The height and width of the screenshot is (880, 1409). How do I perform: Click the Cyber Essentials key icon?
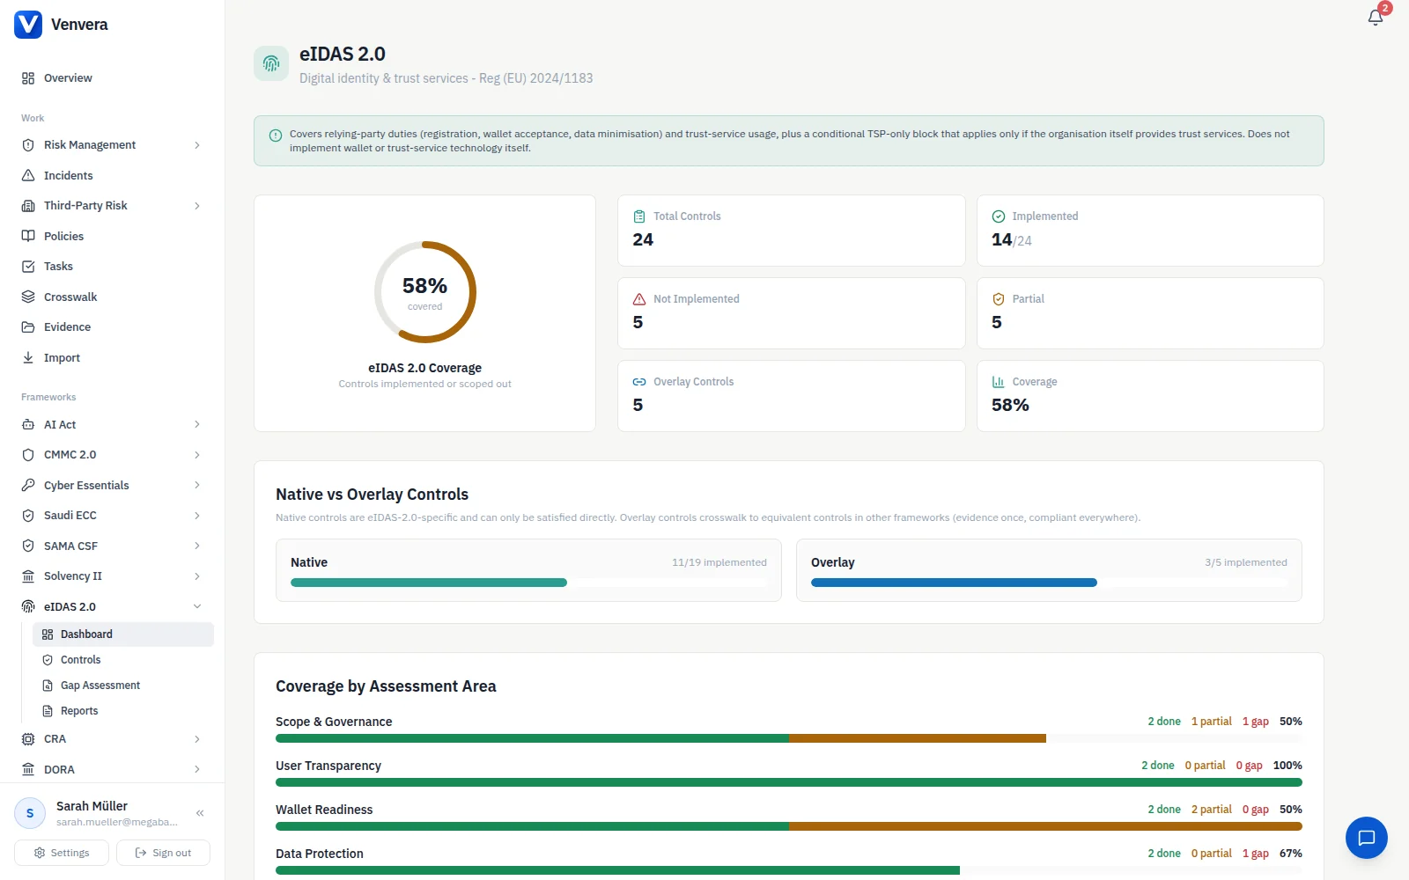point(28,485)
